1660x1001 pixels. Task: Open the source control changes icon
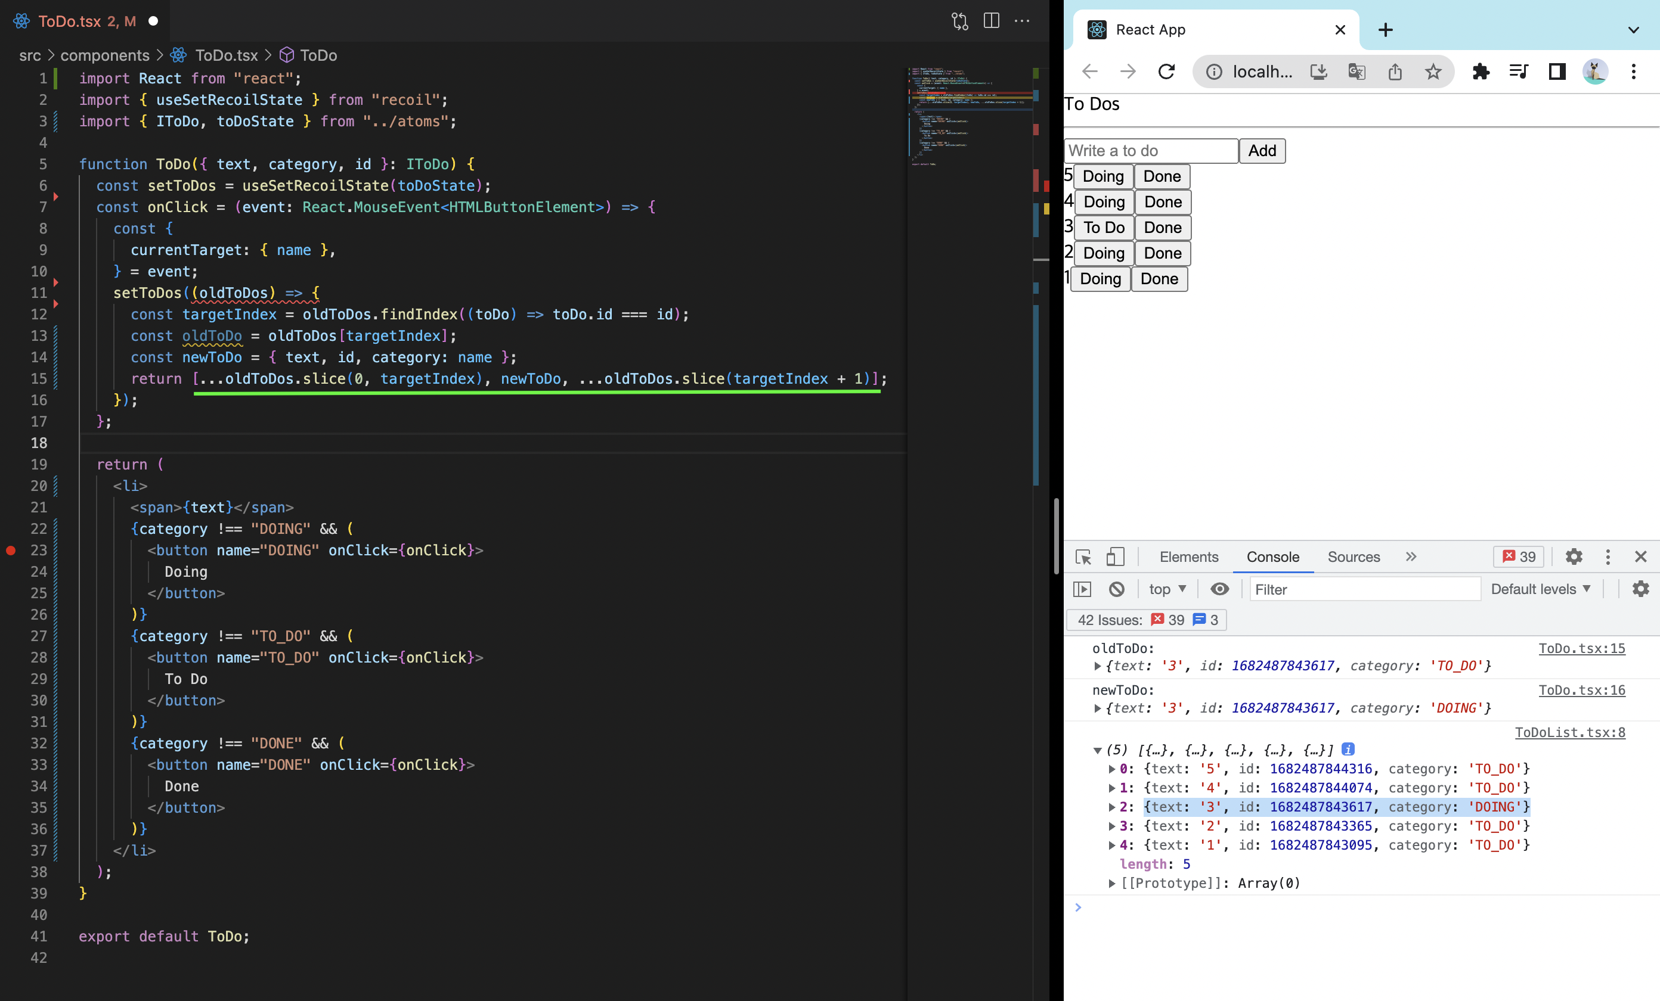(959, 21)
